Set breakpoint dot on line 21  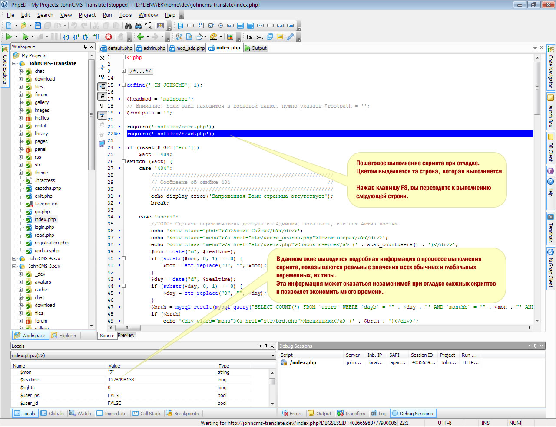tap(119, 127)
